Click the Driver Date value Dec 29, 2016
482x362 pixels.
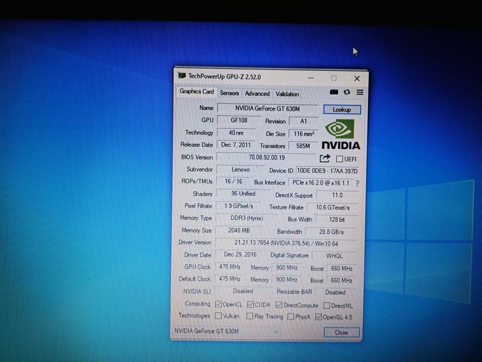(x=240, y=254)
